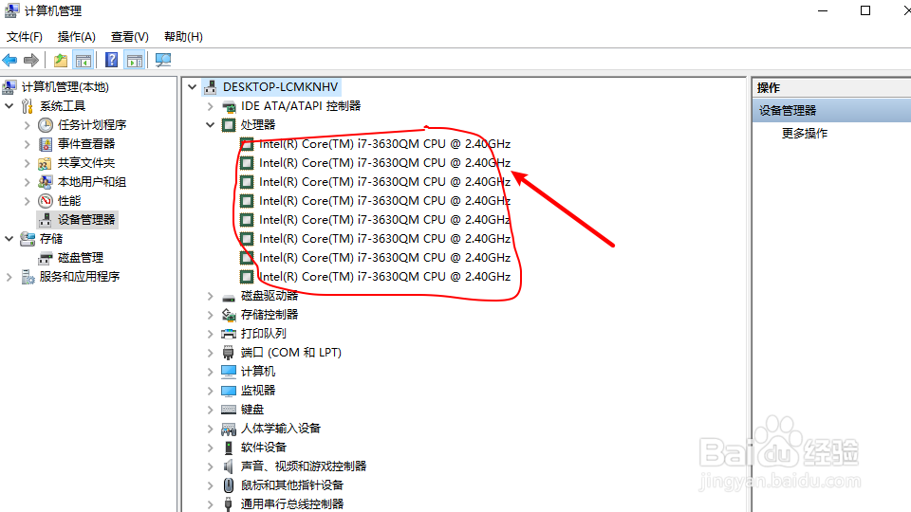Open the 查看(V) menu
The width and height of the screenshot is (911, 512).
[130, 37]
